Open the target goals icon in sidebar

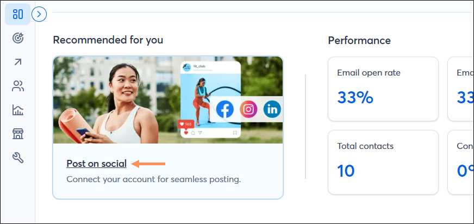[18, 39]
